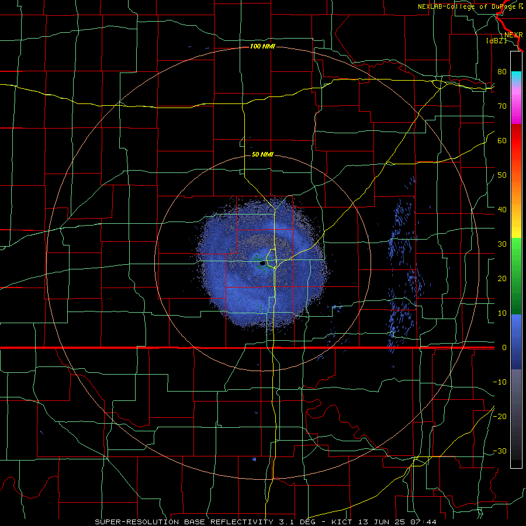Click the Super-Resolution Base Reflectivity caption
The image size is (526, 526).
(x=184, y=522)
